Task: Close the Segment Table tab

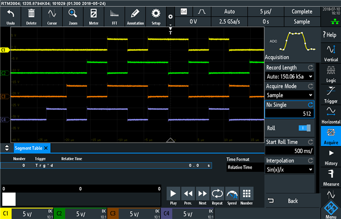Action: [46, 148]
